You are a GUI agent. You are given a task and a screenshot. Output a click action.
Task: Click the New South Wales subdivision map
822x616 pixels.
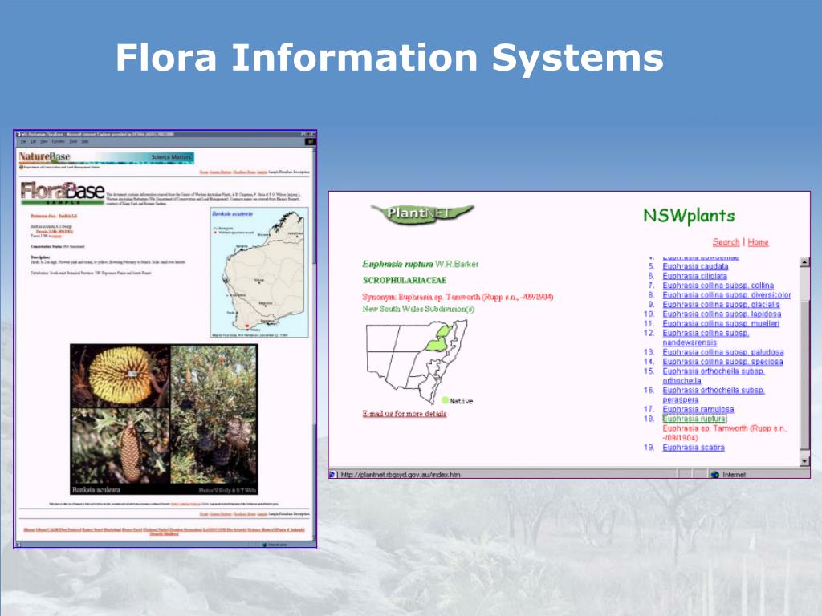[x=417, y=362]
